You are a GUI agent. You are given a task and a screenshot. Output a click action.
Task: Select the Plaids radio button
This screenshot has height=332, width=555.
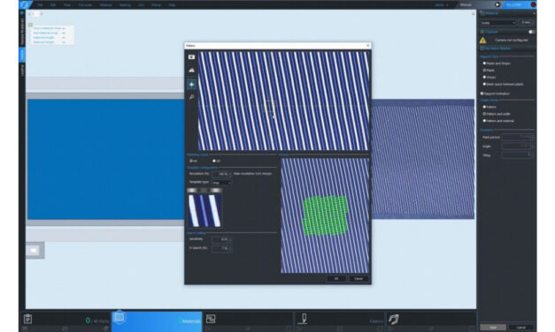pyautogui.click(x=484, y=71)
